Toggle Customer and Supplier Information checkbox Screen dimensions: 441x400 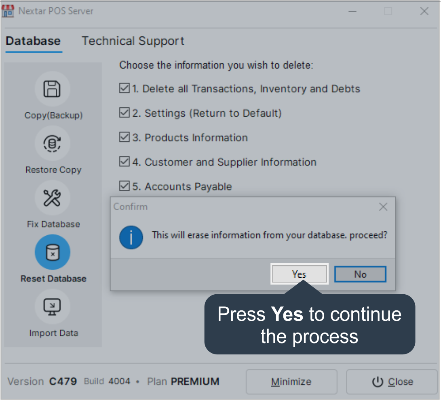(124, 162)
